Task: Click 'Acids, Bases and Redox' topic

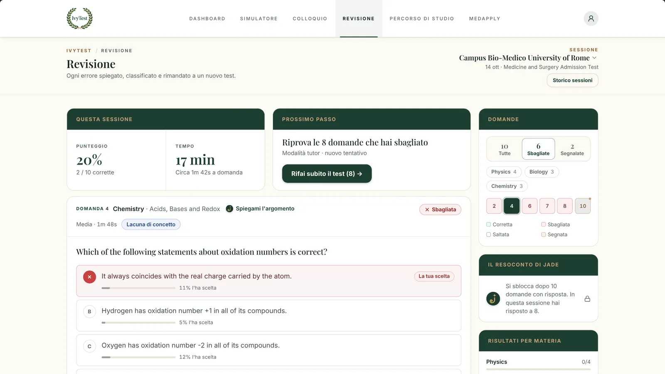Action: (x=185, y=209)
